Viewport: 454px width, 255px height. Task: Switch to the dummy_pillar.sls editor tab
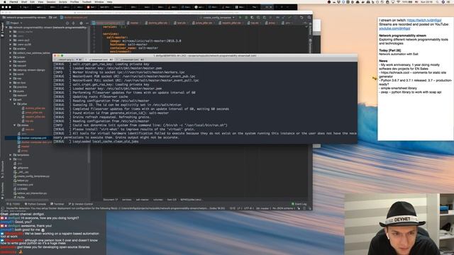point(157,23)
